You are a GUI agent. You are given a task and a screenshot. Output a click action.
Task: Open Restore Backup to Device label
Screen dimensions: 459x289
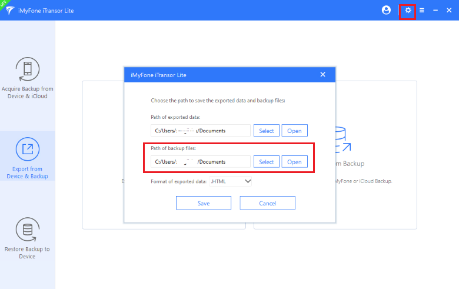27,253
